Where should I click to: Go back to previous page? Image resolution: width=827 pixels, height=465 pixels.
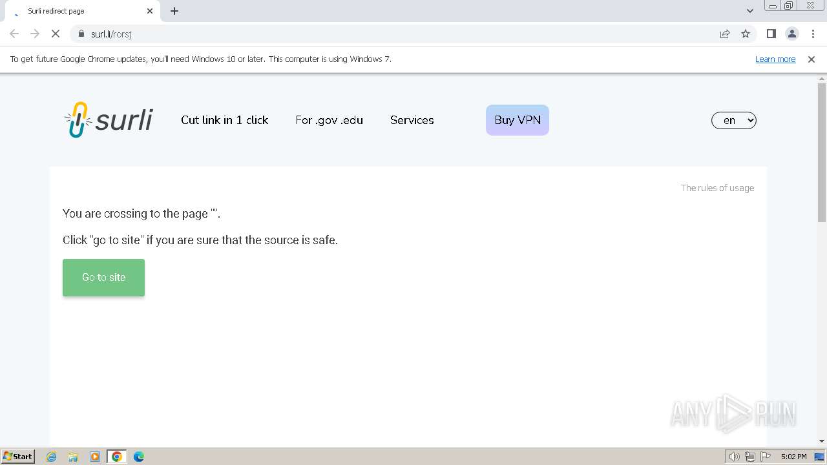tap(14, 34)
